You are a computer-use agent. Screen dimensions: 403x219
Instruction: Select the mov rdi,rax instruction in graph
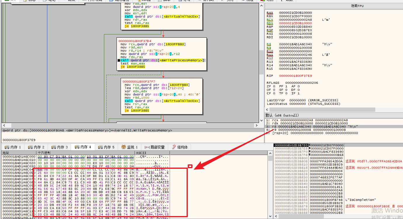point(136,20)
